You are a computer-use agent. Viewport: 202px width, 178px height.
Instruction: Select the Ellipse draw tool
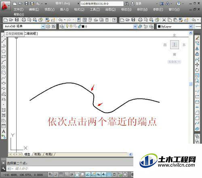(x=4, y=83)
